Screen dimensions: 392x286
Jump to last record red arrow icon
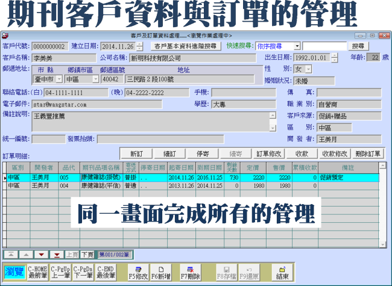55,255
